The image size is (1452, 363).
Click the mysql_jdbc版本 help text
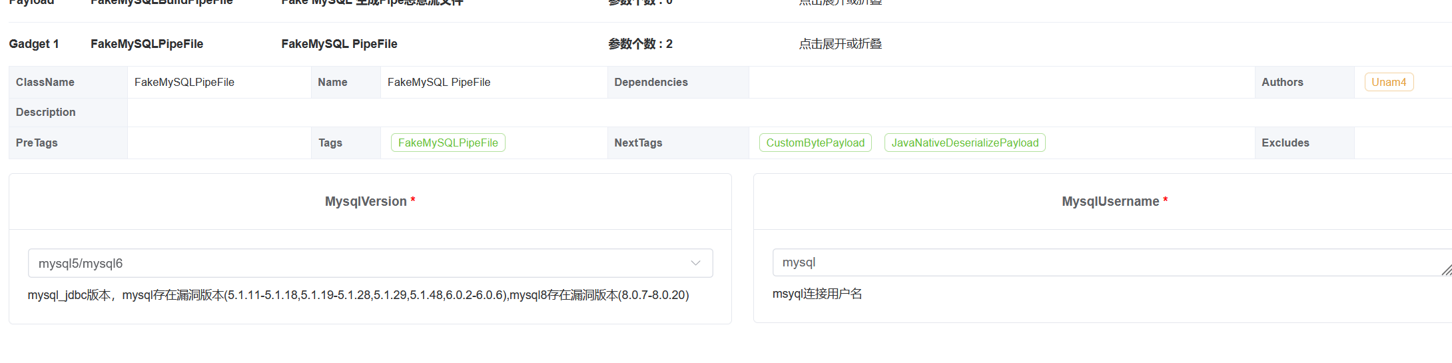coord(358,295)
